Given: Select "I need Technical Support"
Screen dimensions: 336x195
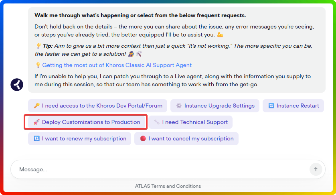Looking at the screenshot, I should pyautogui.click(x=195, y=122).
